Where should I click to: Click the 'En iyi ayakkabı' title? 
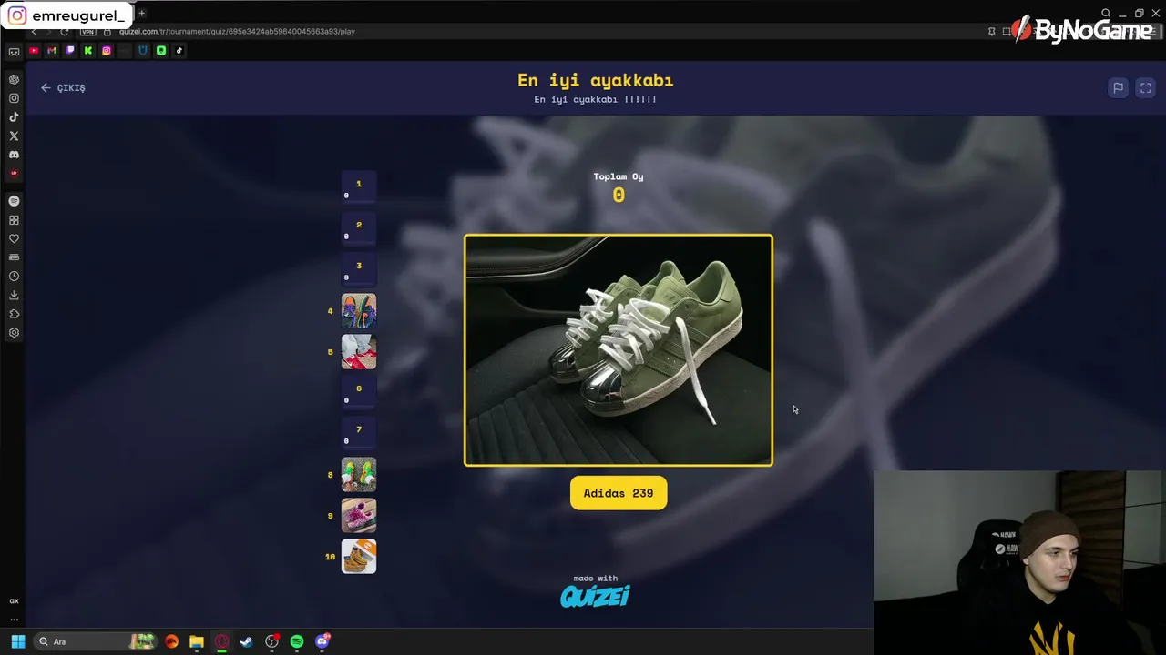595,80
